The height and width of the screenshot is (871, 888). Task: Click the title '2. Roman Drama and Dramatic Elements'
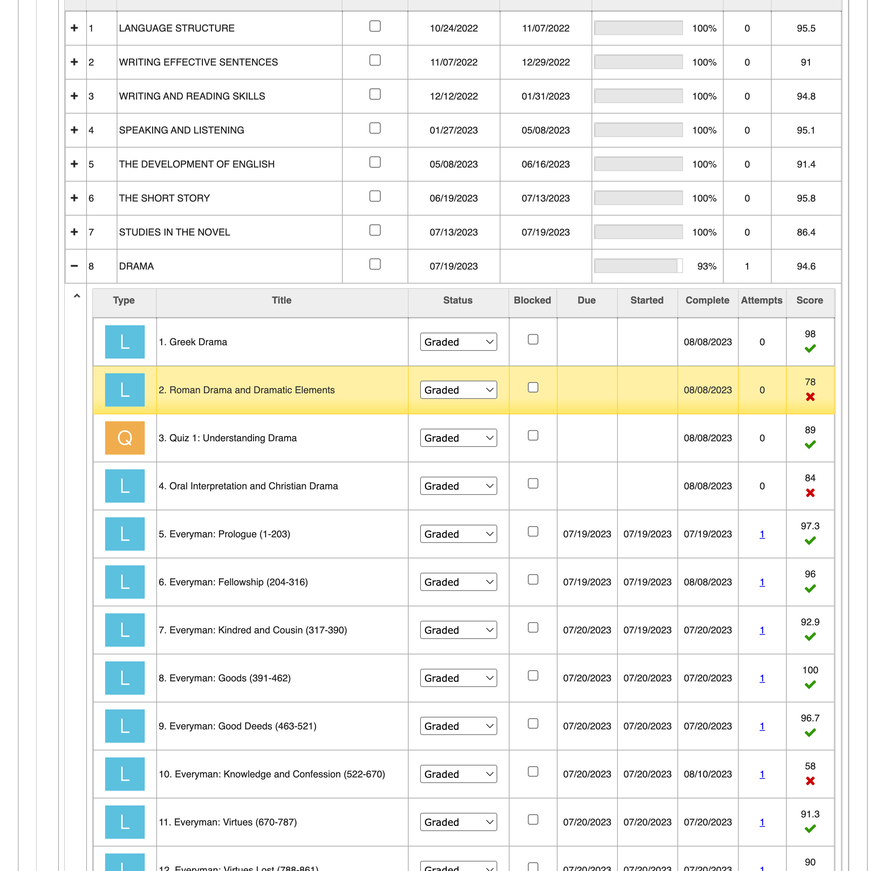(x=246, y=390)
